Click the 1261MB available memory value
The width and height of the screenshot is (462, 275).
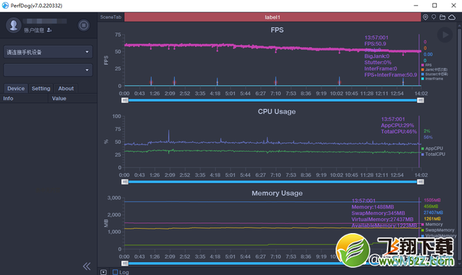432,219
